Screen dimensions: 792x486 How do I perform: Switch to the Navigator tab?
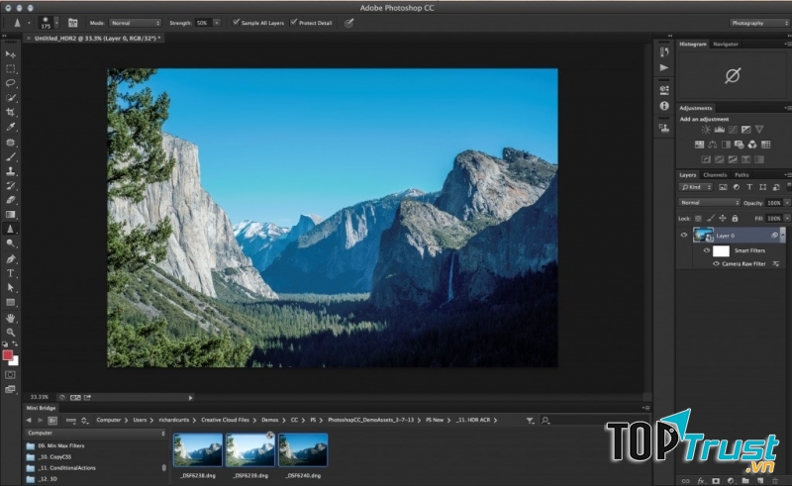tap(726, 44)
